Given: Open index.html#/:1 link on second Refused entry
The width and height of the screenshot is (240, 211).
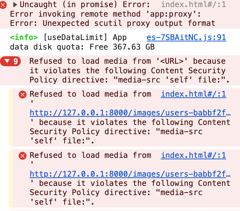Looking at the screenshot, I should click(x=193, y=155).
